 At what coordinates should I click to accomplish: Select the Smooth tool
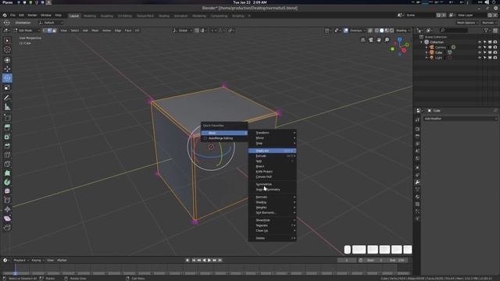[x=7, y=191]
